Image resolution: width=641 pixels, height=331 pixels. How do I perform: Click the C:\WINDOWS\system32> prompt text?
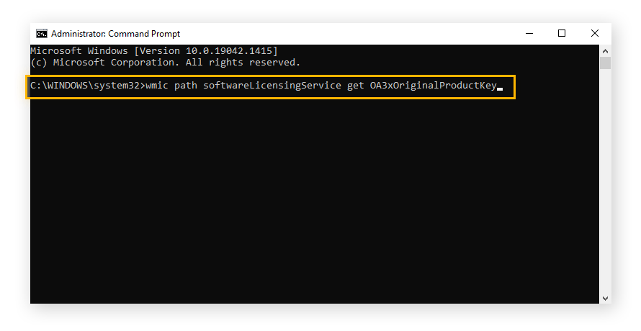click(86, 87)
